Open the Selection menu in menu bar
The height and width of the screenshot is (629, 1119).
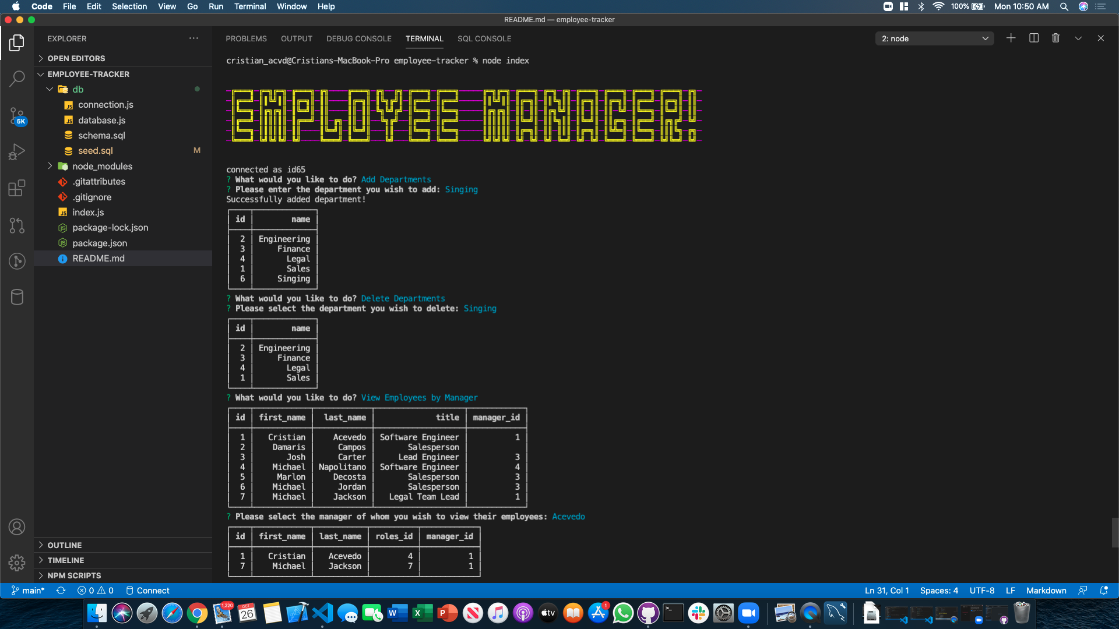coord(129,6)
